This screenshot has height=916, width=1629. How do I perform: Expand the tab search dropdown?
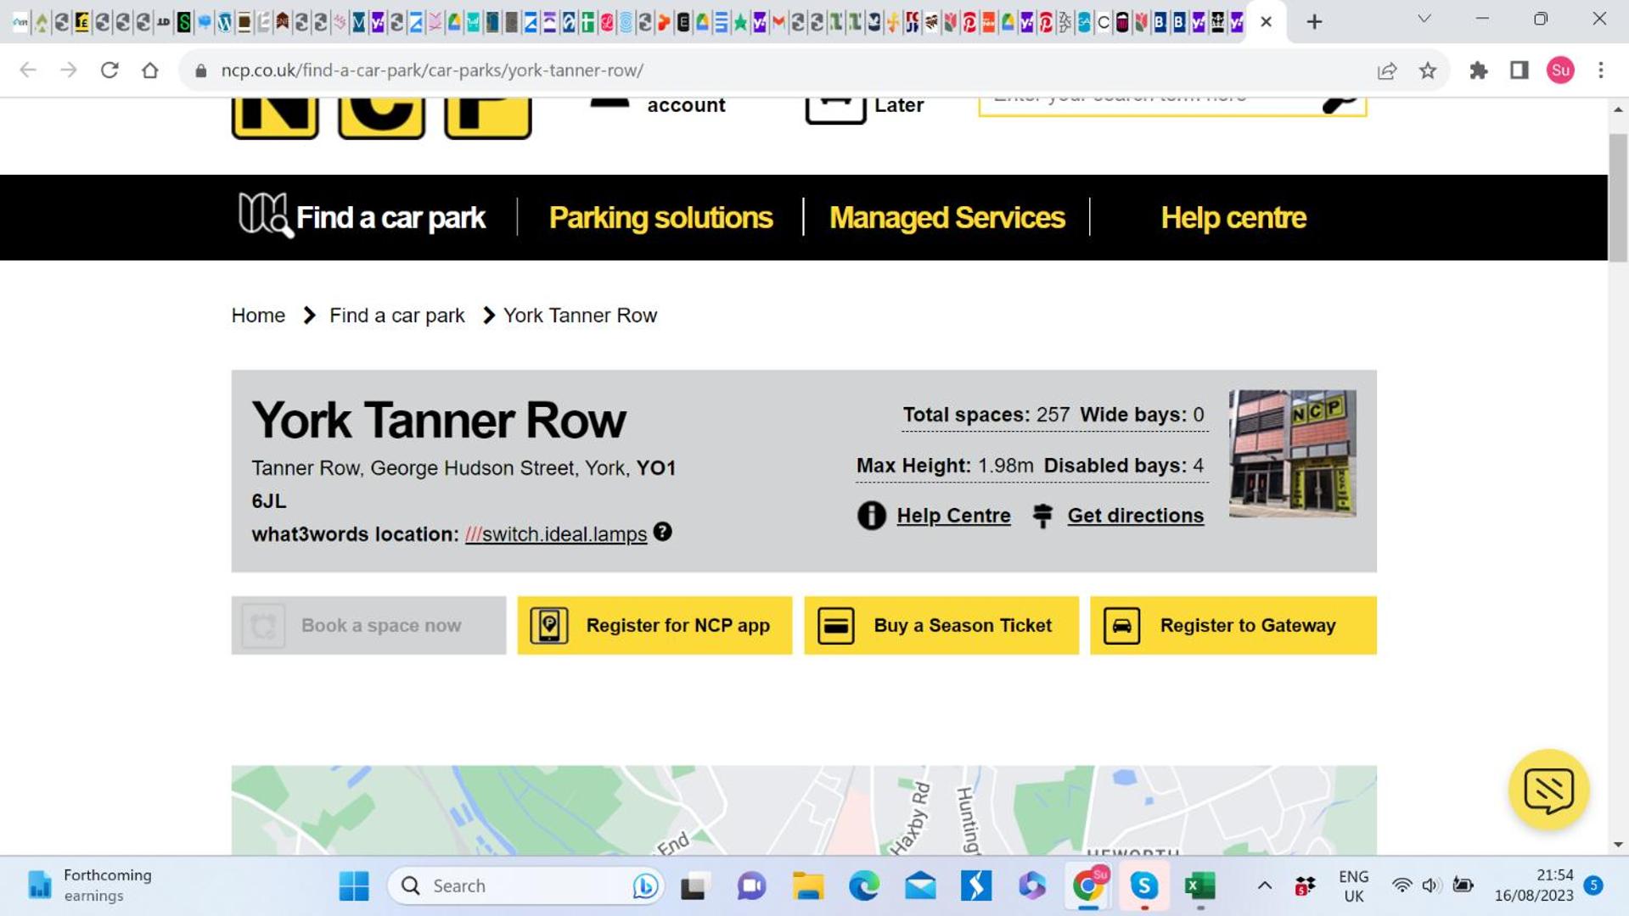coord(1424,19)
